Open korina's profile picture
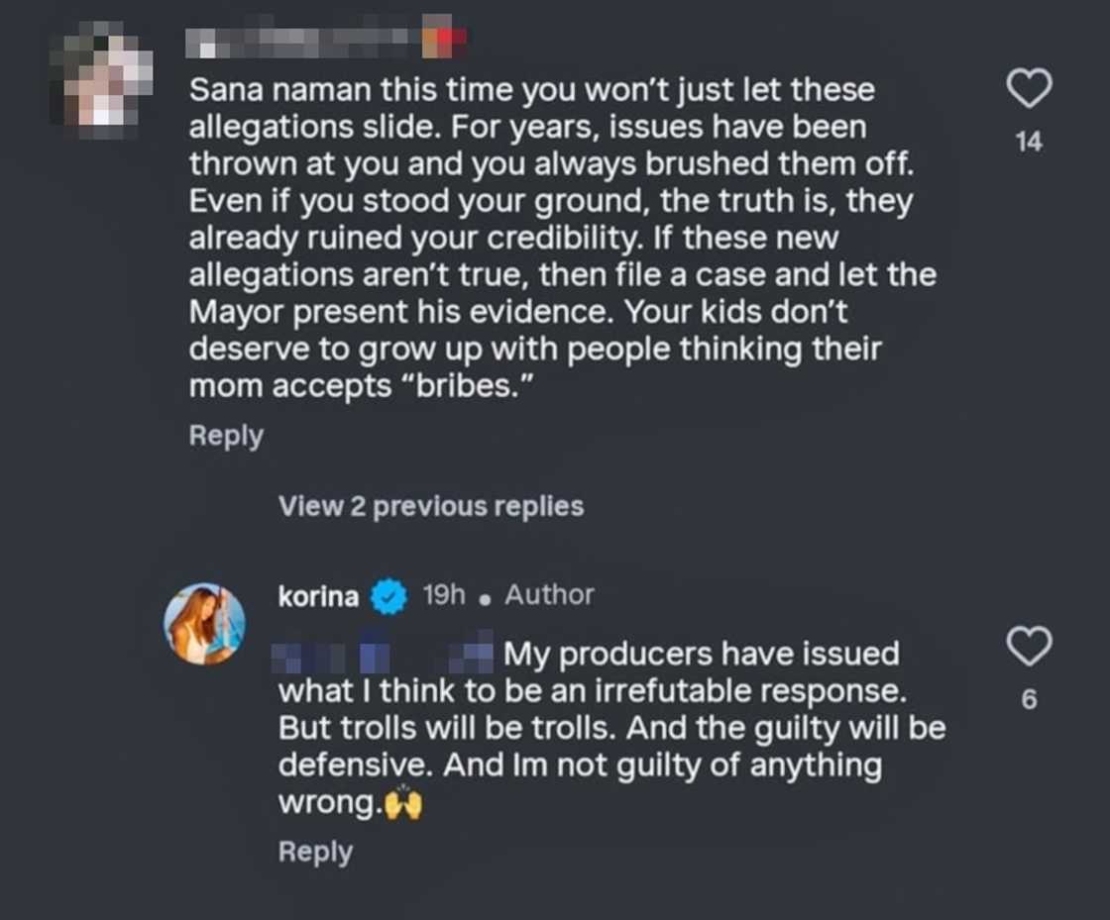 [x=204, y=623]
